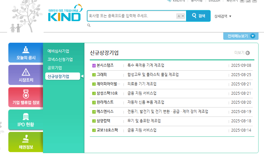
Task: Click market badge icon beside 제이피아이헬
Action: tap(94, 84)
